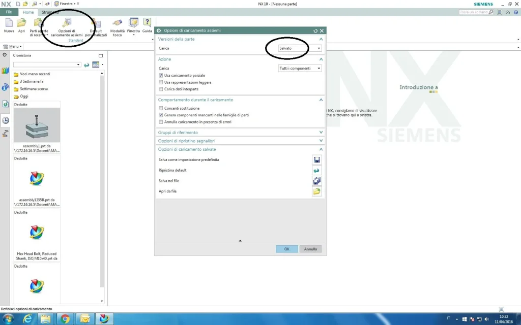Open the Carica Salvato dropdown
Screen dimensions: 521x325
pos(300,48)
